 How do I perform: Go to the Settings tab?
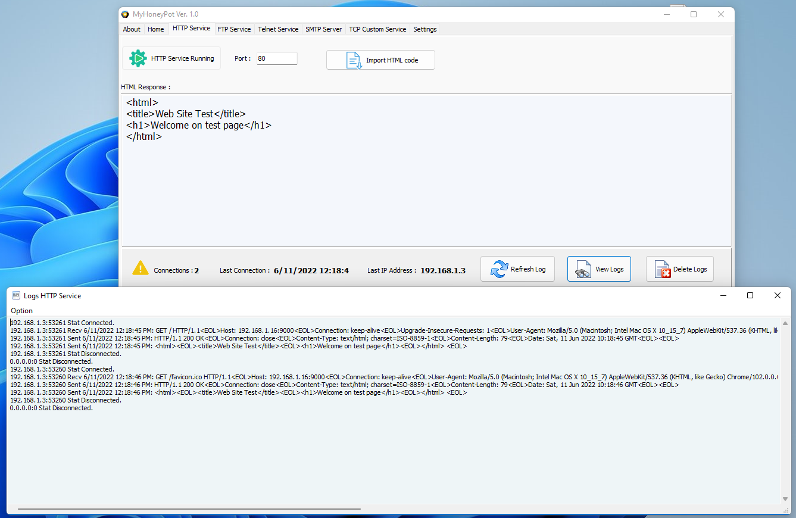click(x=425, y=29)
